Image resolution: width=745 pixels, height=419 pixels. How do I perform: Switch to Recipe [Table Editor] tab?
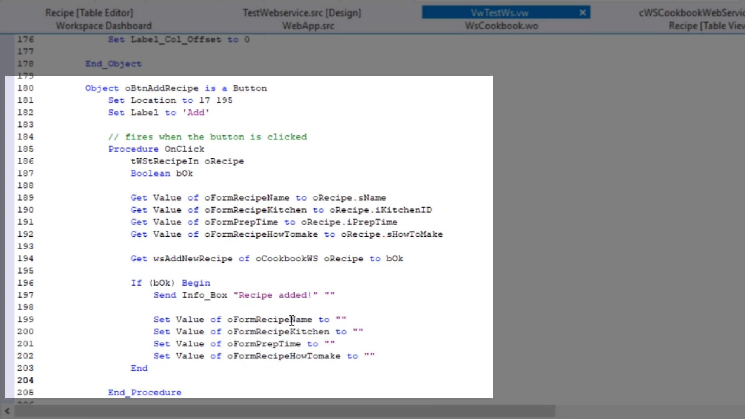pyautogui.click(x=89, y=13)
